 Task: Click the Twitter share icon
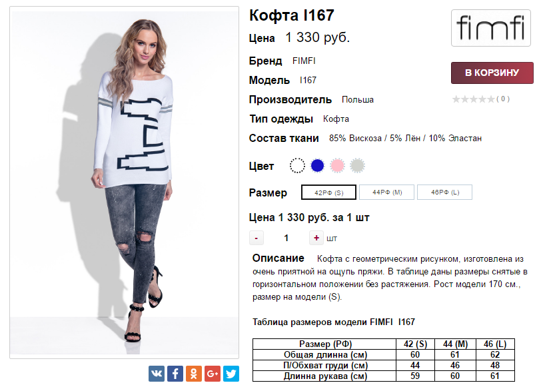point(231,374)
